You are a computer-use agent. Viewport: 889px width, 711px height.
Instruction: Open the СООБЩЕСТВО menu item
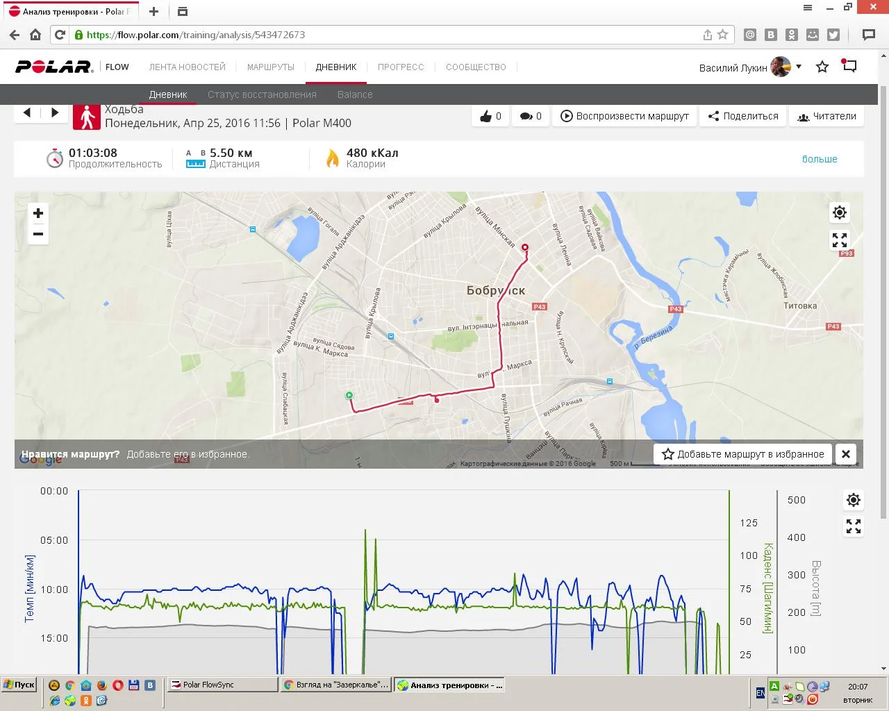point(476,67)
